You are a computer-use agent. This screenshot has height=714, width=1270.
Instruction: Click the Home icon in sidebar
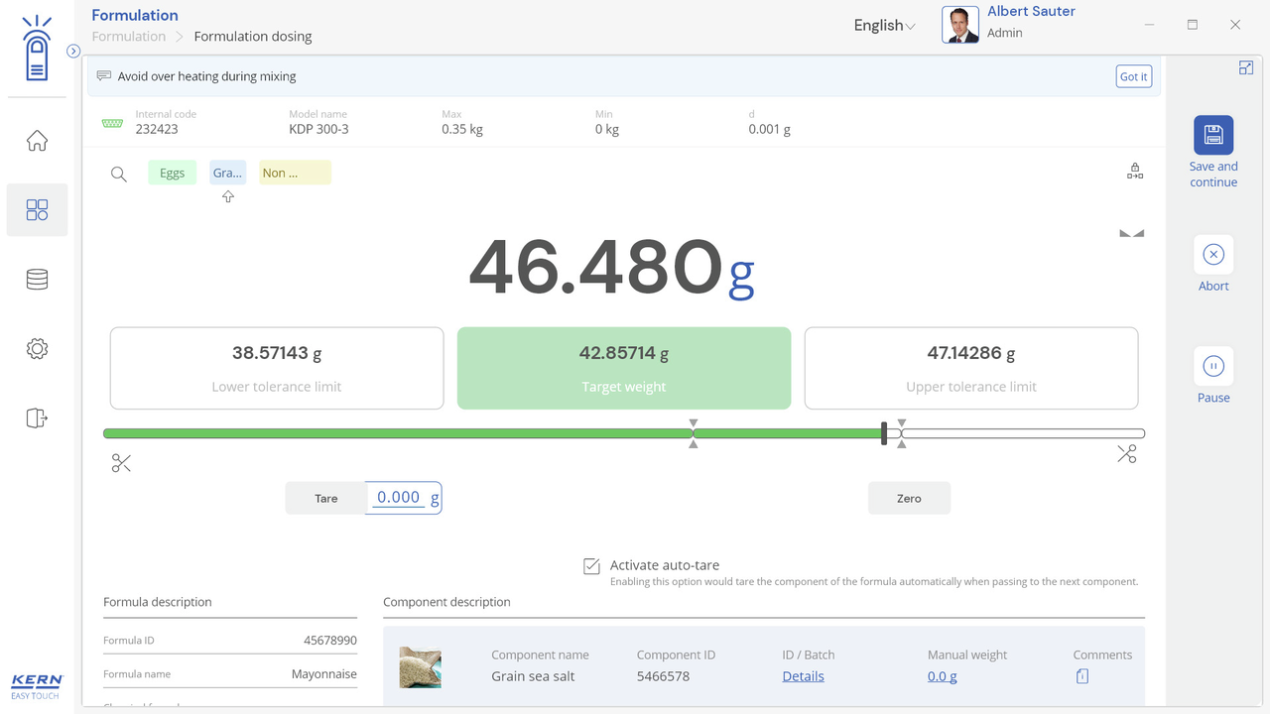37,141
